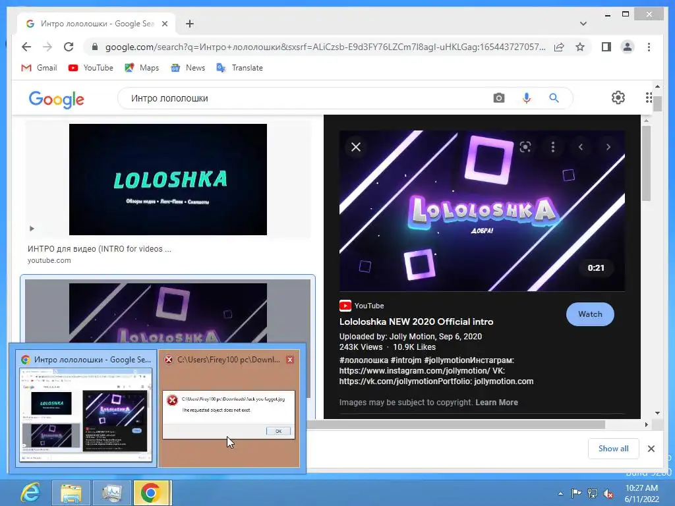Viewport: 675px width, 506px height.
Task: Click the muted volume tray icon
Action: [608, 493]
